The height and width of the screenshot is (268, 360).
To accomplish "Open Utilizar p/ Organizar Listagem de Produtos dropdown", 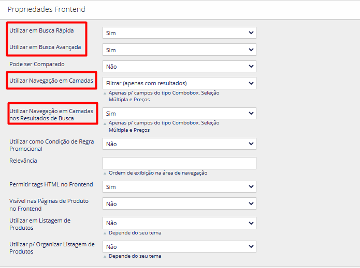I will [x=179, y=247].
